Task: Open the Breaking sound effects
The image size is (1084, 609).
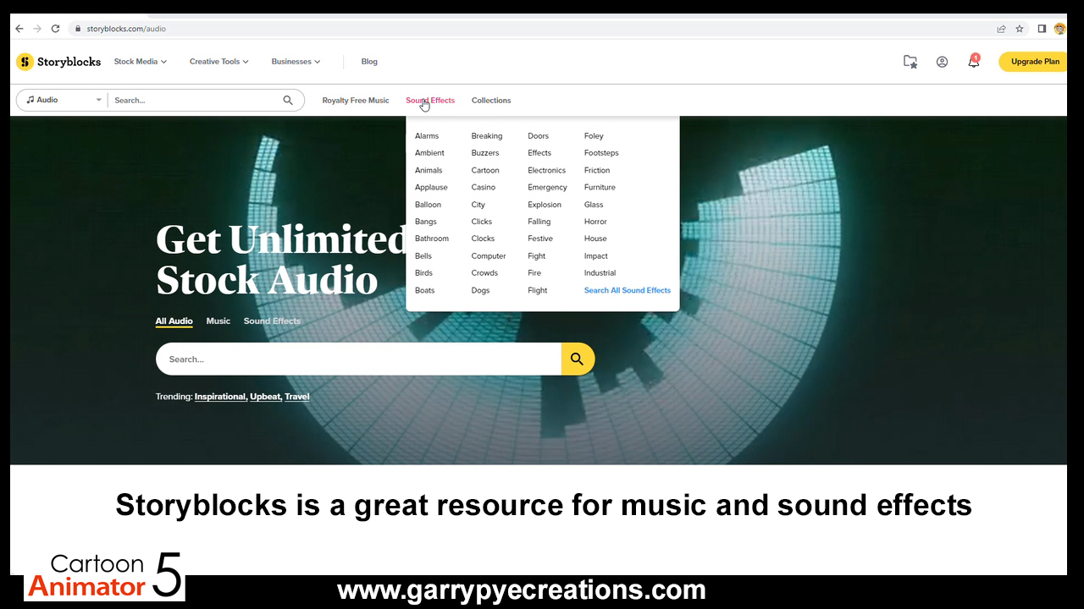Action: (x=487, y=136)
